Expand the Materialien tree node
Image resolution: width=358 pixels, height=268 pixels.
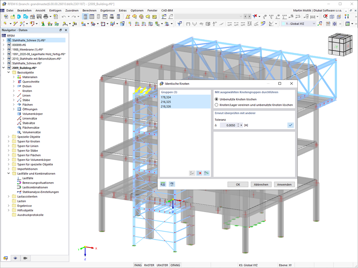14,77
